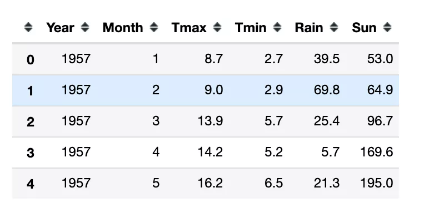Sort the Sun column via its arrows
The width and height of the screenshot is (429, 213).
pyautogui.click(x=387, y=27)
